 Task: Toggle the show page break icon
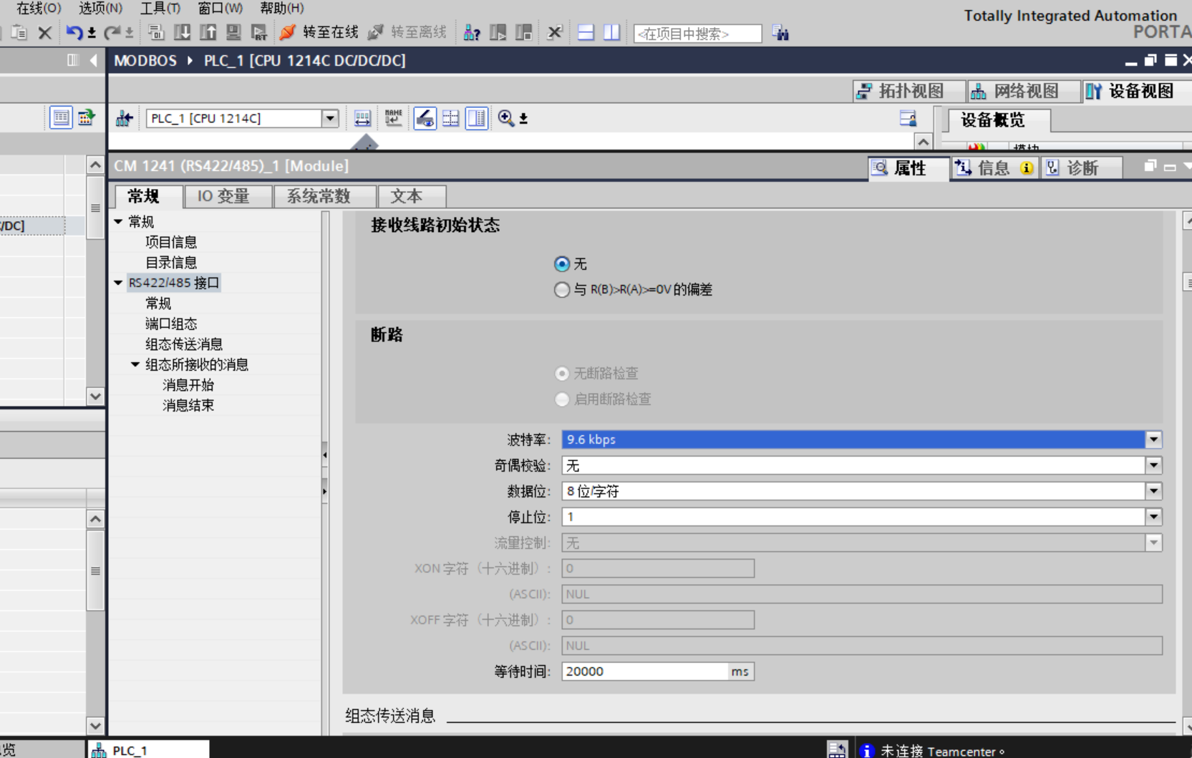[450, 118]
